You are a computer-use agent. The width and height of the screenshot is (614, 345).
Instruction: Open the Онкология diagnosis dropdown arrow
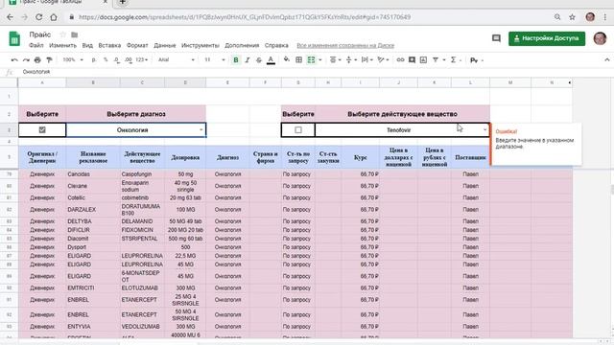[201, 130]
